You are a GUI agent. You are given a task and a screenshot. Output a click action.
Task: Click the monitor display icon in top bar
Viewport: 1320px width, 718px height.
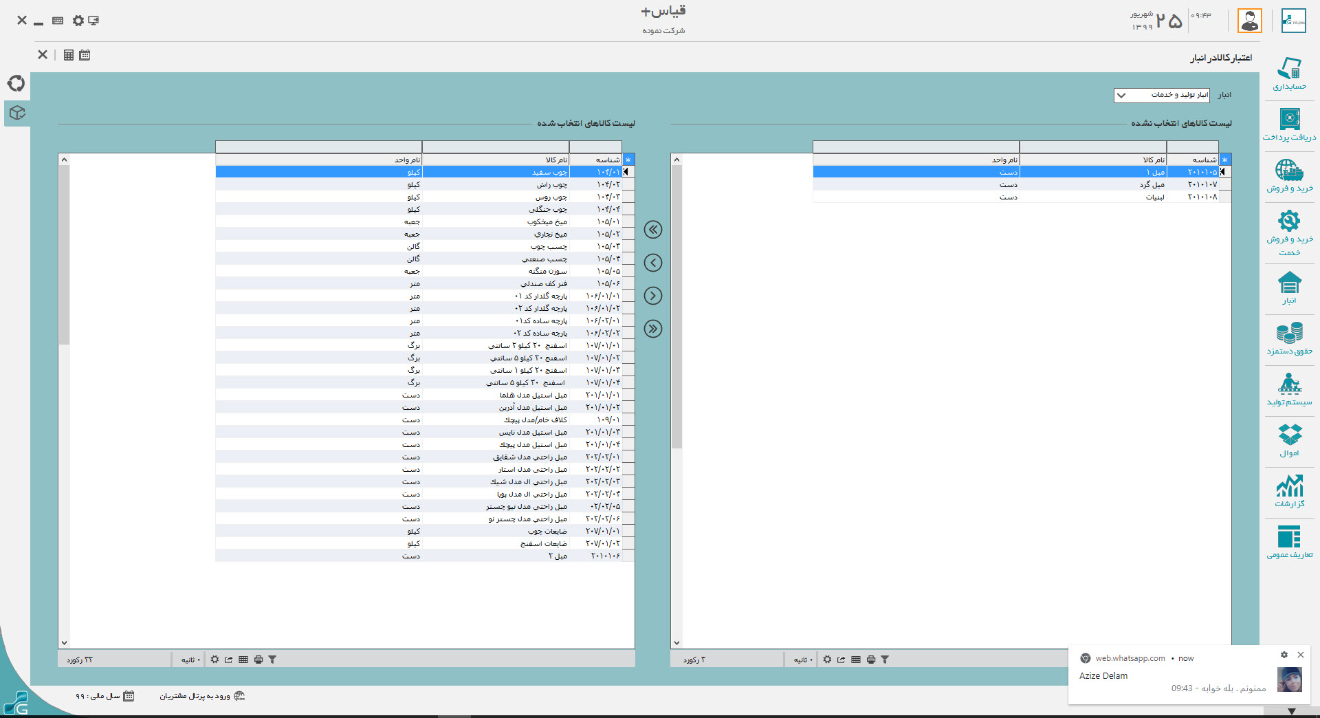point(93,21)
